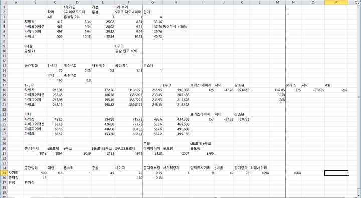
Task: Click the cell showing 172.76
Action: coord(103,90)
